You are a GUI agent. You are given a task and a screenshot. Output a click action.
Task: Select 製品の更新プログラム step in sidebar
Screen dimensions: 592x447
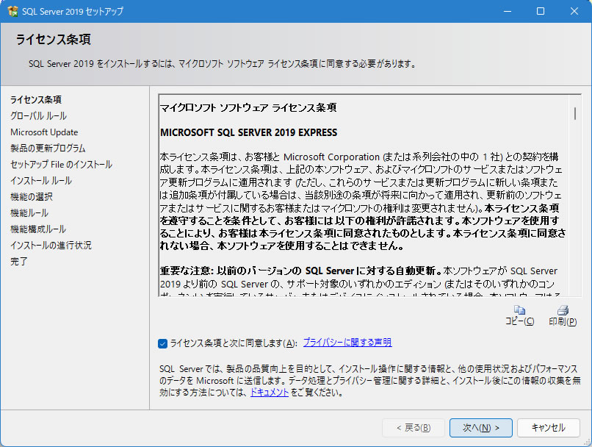[48, 148]
